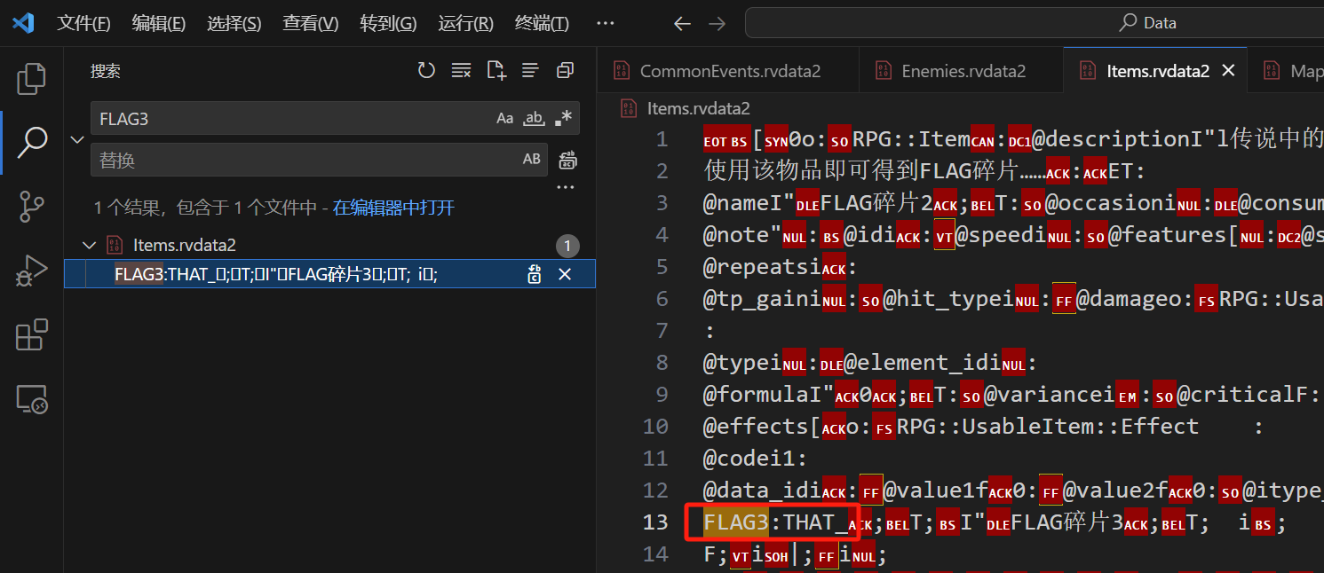Dismiss the FLAG3 search result match
The width and height of the screenshot is (1324, 573).
click(x=564, y=275)
